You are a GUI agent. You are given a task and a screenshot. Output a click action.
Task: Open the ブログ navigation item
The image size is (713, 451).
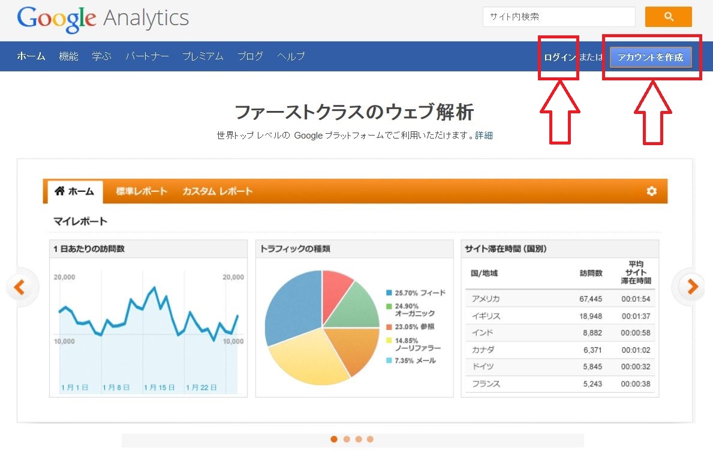point(250,56)
